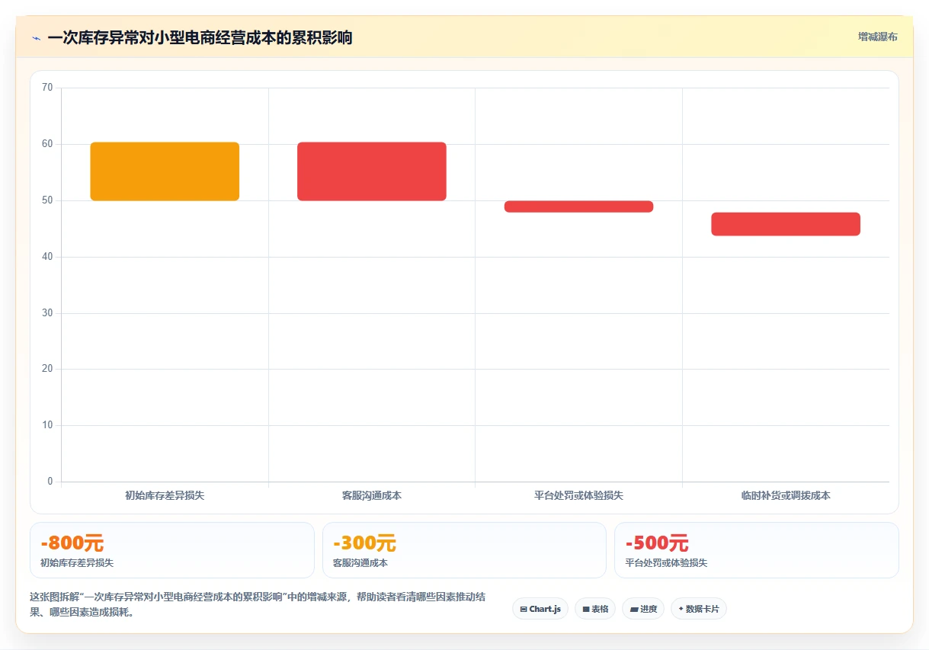This screenshot has height=650, width=929.
Task: Select the Chart.js tag
Action: click(x=540, y=609)
